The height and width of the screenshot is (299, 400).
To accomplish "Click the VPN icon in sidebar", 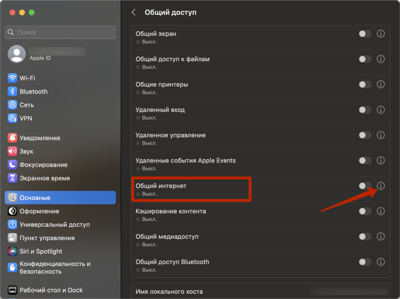I will [12, 118].
